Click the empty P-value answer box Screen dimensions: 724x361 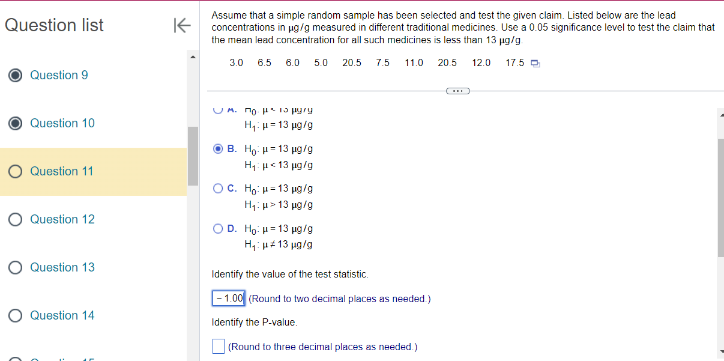click(x=218, y=346)
